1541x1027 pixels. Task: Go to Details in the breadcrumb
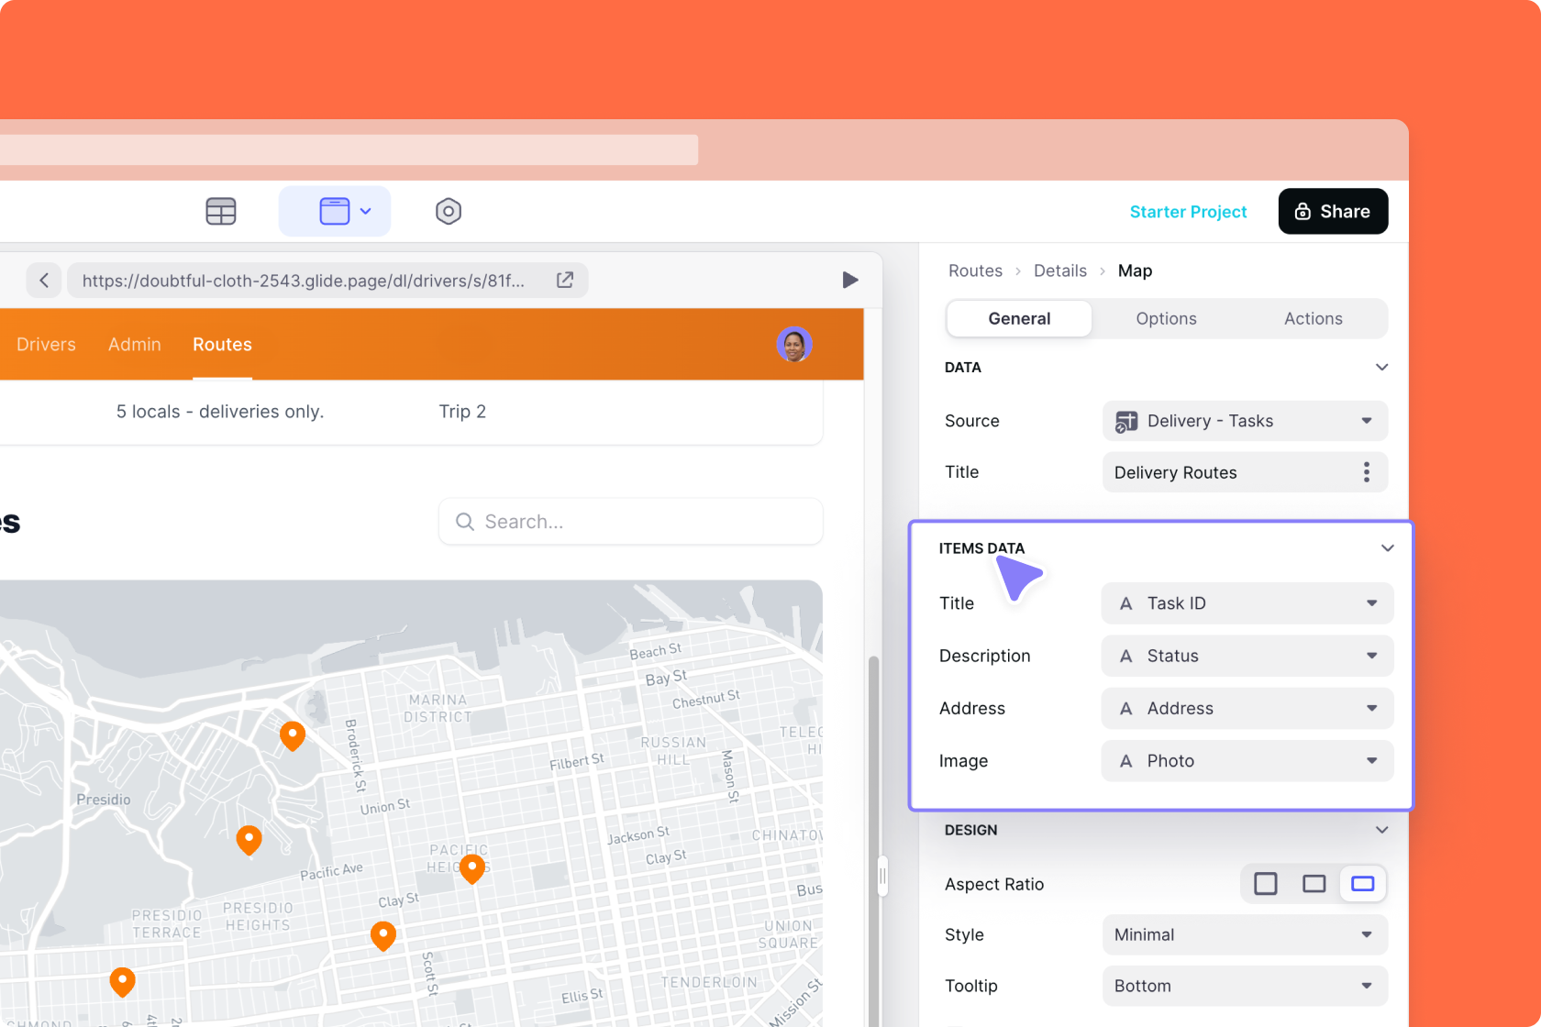1059,271
